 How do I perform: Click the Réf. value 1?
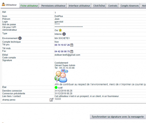coord(55,13)
